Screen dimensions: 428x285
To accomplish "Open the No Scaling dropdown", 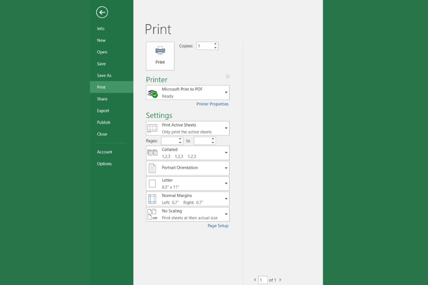I will point(187,214).
